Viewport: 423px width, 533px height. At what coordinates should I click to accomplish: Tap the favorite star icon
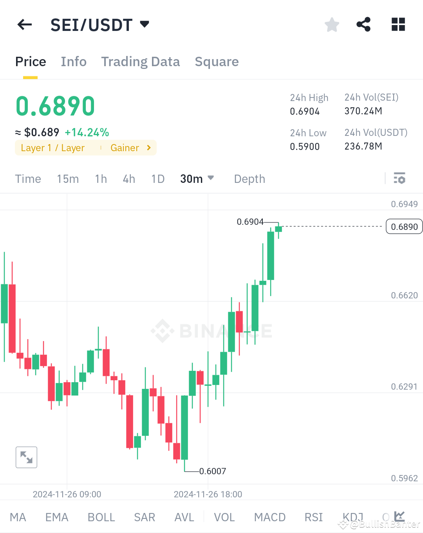[x=332, y=24]
